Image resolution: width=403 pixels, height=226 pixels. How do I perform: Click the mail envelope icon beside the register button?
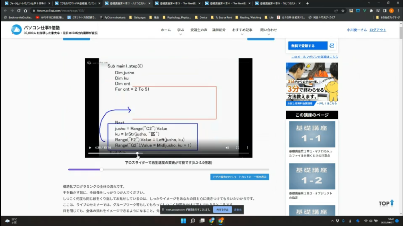click(332, 46)
